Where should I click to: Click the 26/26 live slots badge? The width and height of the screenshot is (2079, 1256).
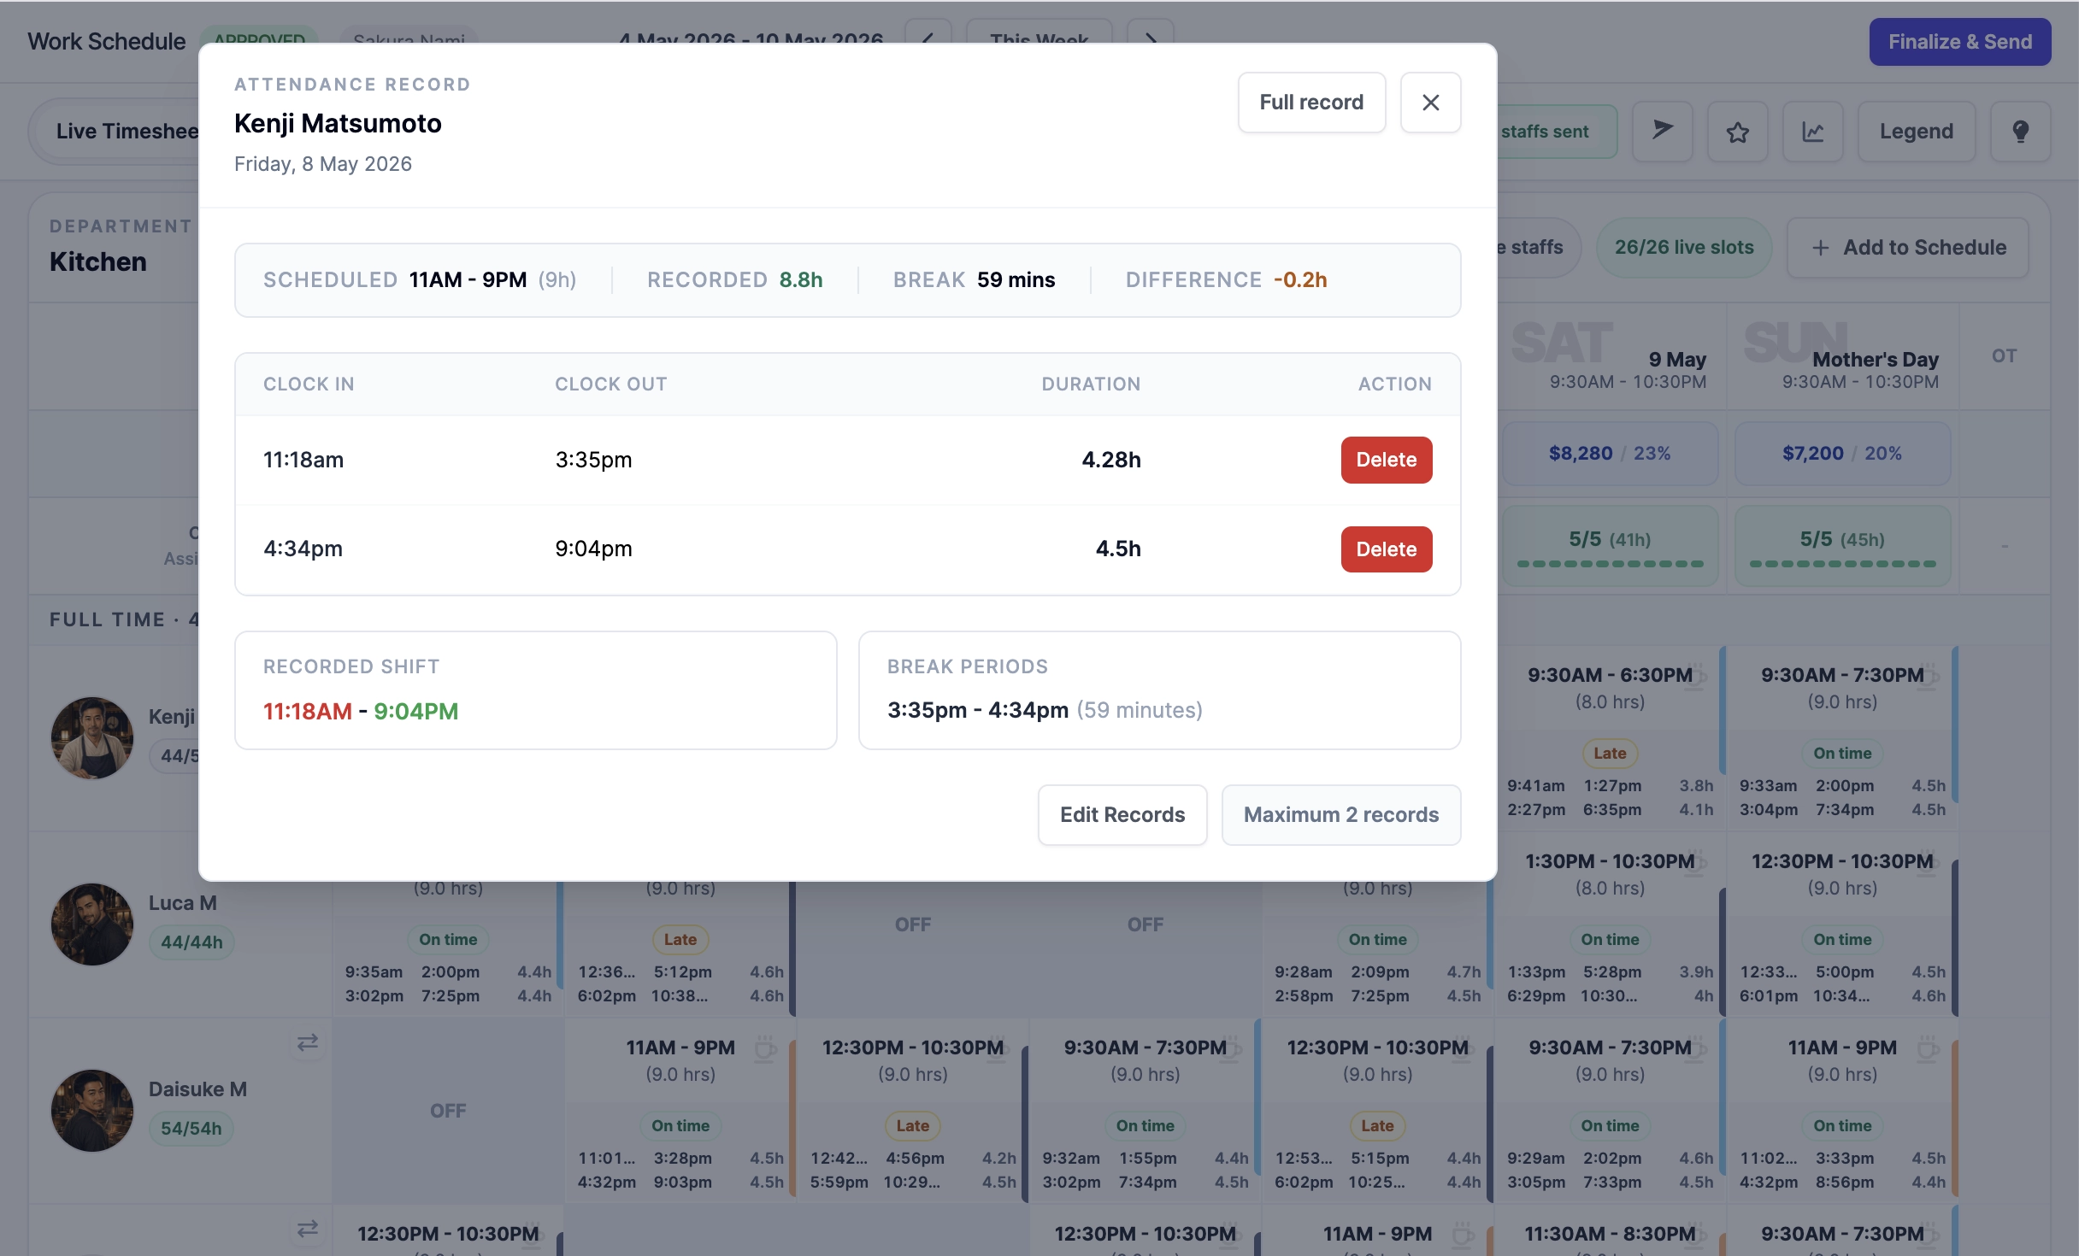tap(1683, 247)
